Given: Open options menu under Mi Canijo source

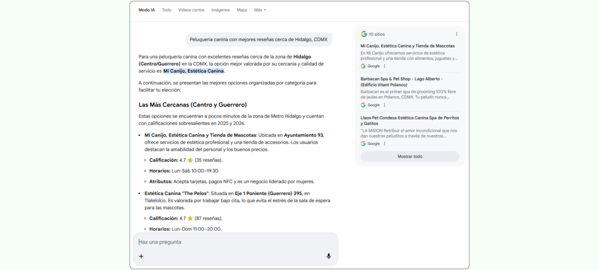Looking at the screenshot, I should (x=384, y=66).
